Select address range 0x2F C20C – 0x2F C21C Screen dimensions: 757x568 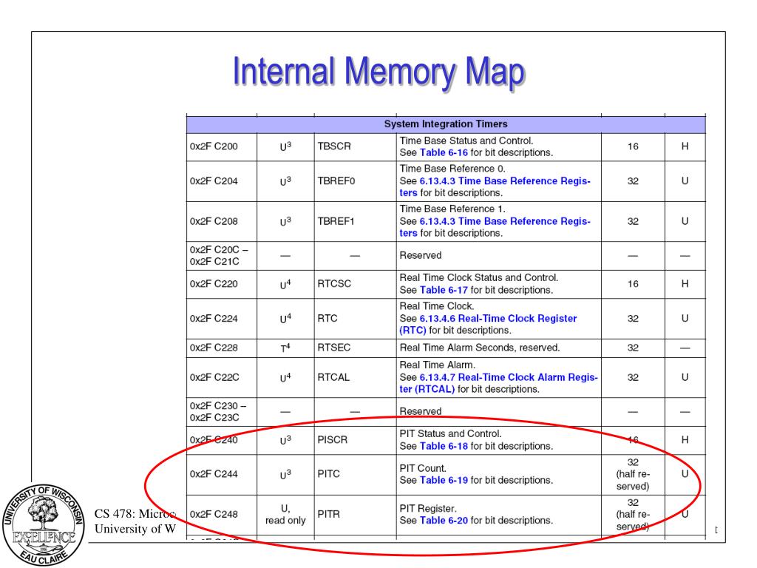click(219, 255)
